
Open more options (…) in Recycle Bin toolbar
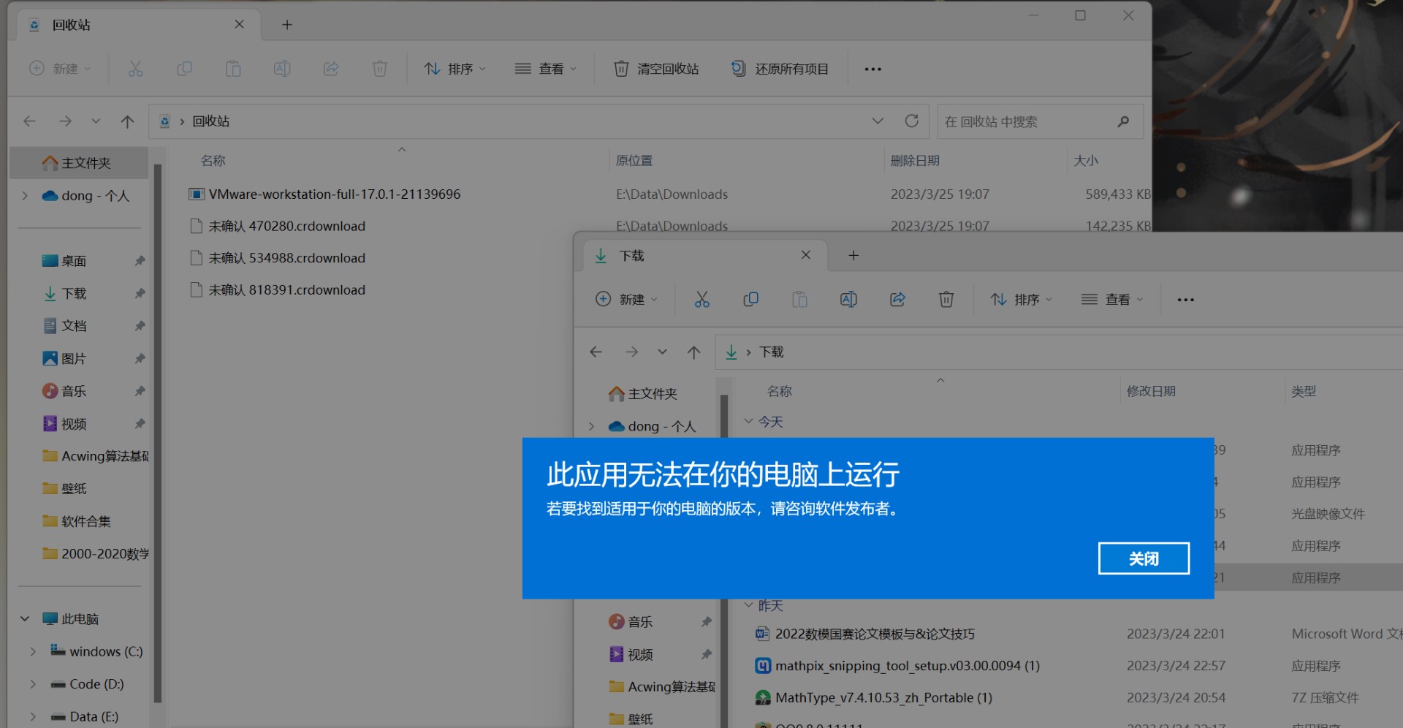[x=873, y=69]
